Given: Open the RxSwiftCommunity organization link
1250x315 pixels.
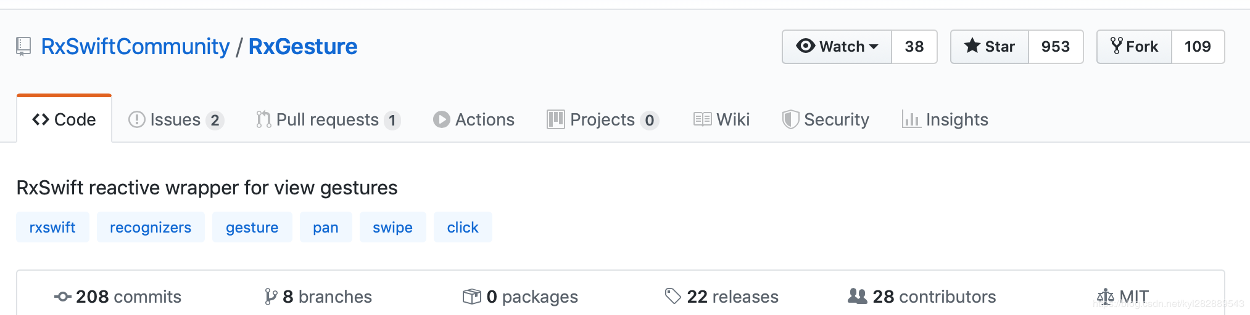Looking at the screenshot, I should coord(135,47).
